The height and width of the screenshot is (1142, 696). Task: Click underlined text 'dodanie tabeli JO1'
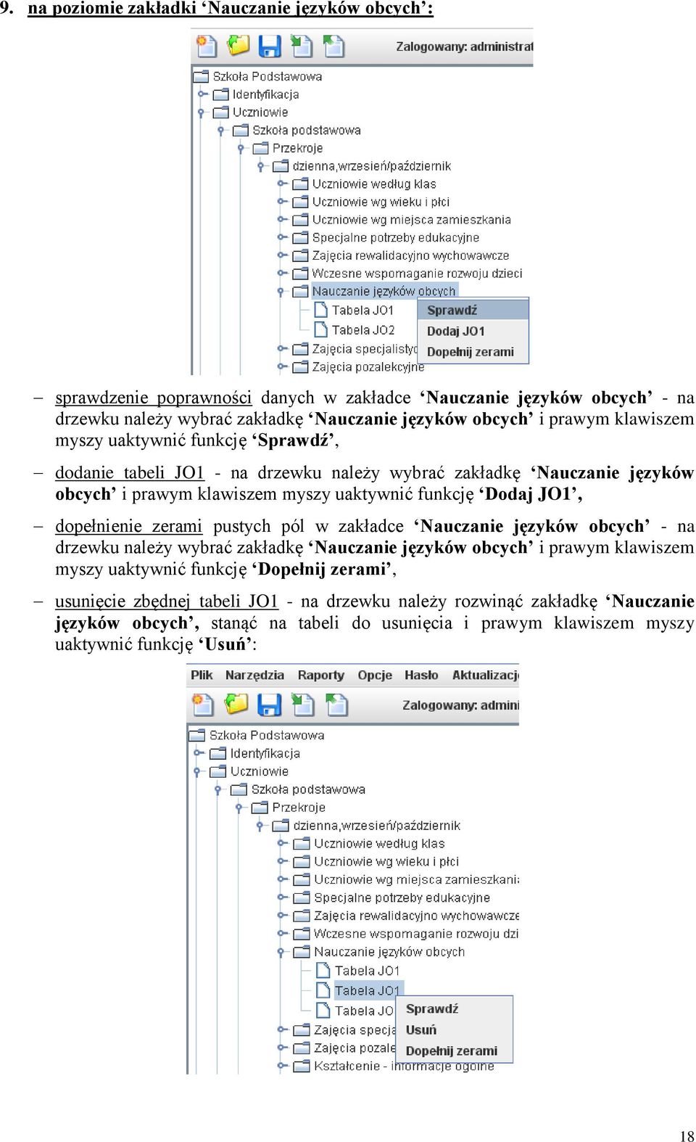tap(130, 473)
